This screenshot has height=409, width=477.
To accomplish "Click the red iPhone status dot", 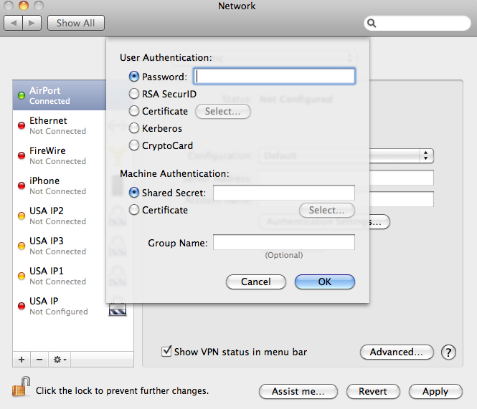I will [22, 186].
